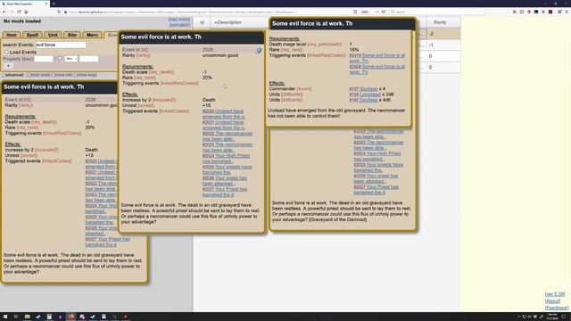The height and width of the screenshot is (321, 571).
Task: Open the #2019 Some evil force triggering event link
Action: [x=377, y=58]
